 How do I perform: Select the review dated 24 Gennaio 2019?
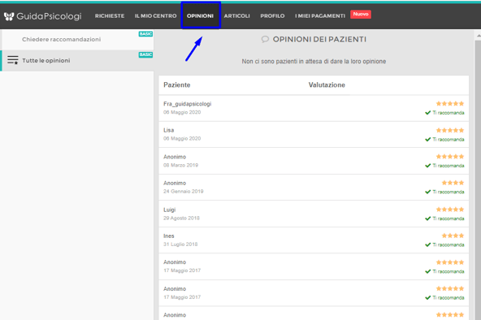[314, 188]
